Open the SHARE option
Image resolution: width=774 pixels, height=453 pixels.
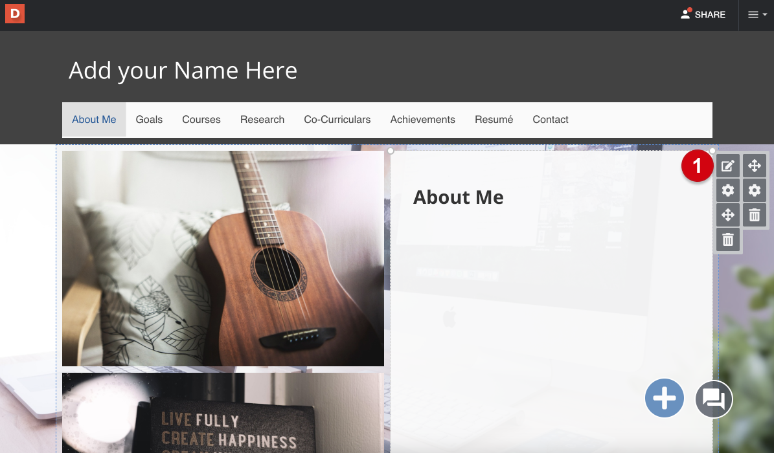(703, 14)
